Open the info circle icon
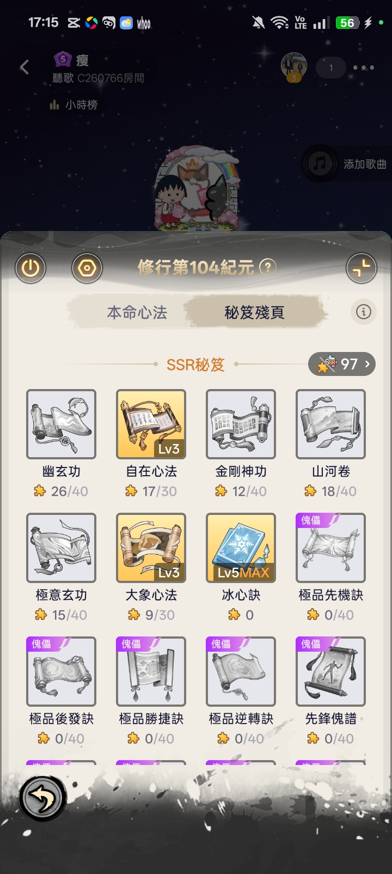Image resolution: width=392 pixels, height=874 pixels. click(363, 312)
